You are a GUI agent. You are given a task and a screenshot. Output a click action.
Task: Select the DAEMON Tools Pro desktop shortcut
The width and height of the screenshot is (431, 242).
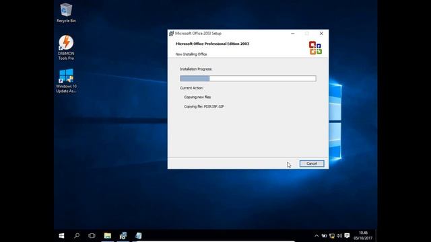pos(66,47)
